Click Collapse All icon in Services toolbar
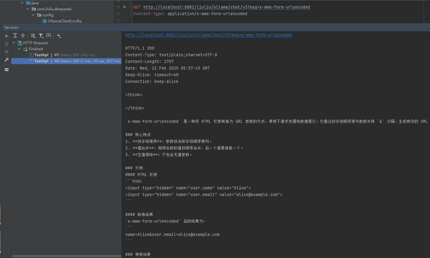The image size is (430, 258). [23, 36]
